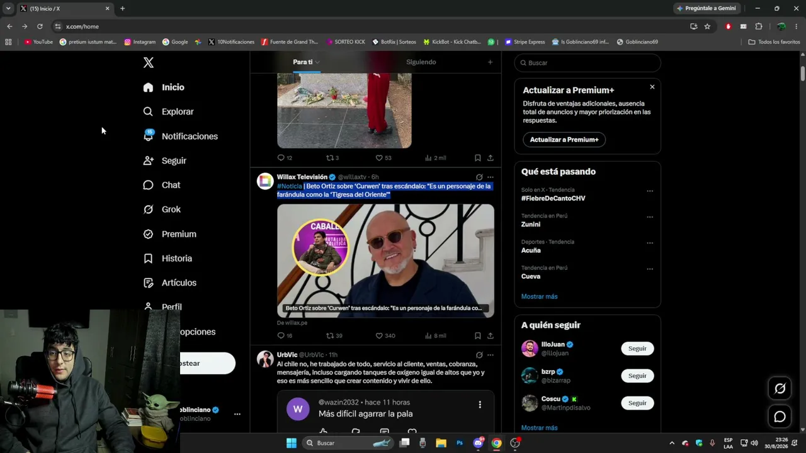Click the Pregúntale a Gemini button
806x453 pixels.
coord(706,8)
